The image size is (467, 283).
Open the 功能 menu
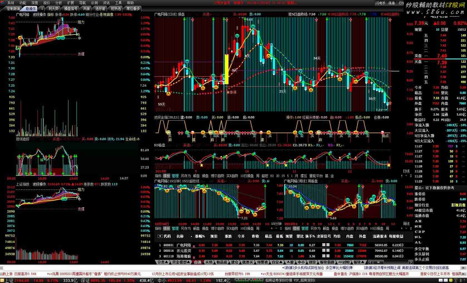[x=23, y=3]
